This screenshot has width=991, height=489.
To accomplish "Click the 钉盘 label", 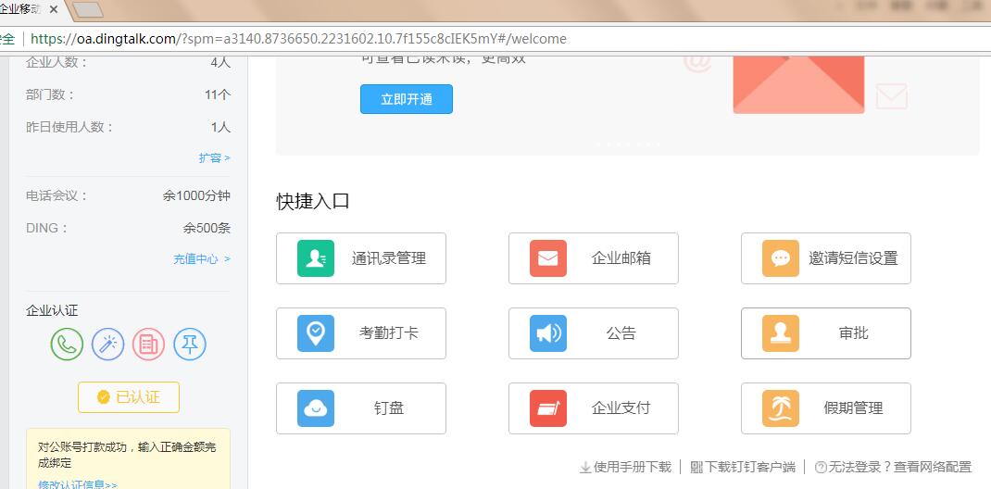I will 389,408.
